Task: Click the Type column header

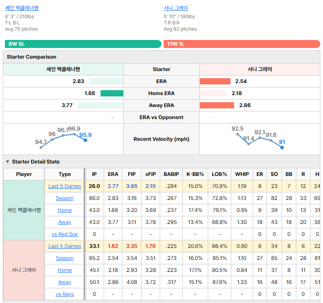Action: [65, 174]
